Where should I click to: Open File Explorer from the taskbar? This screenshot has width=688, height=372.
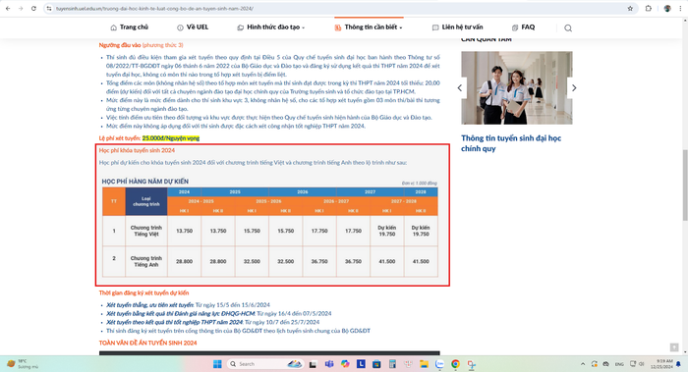pos(424,364)
